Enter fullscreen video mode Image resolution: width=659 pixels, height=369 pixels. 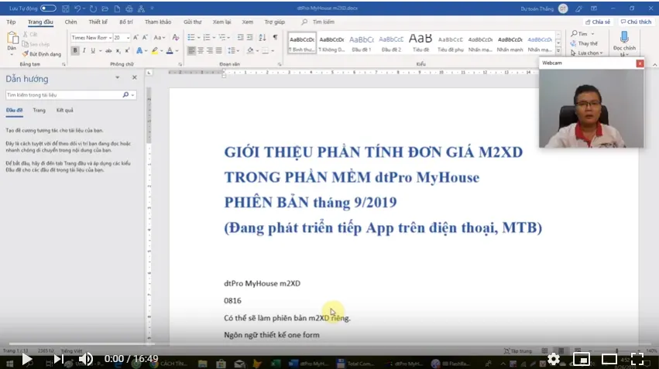(x=637, y=358)
